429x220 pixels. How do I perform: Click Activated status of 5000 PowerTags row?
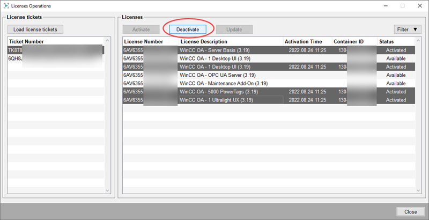[396, 92]
